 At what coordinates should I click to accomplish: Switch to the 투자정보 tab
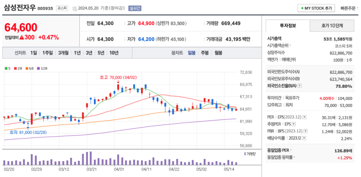tap(288, 26)
